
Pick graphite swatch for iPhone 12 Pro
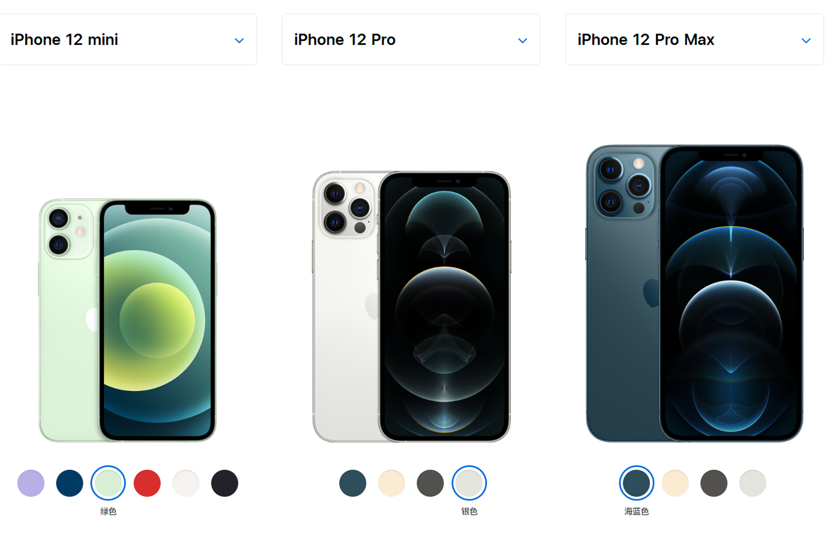point(430,483)
